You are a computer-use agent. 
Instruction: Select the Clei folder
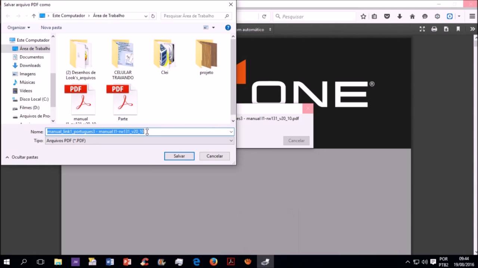tap(165, 57)
